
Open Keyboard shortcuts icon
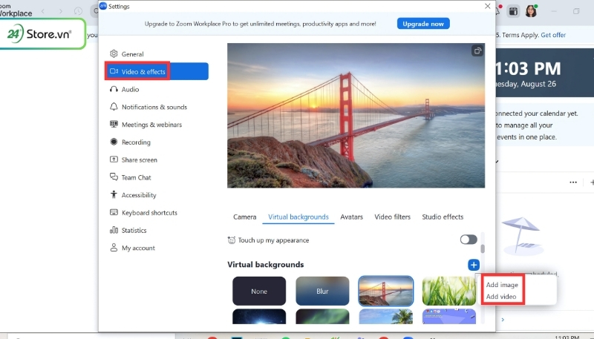point(114,213)
